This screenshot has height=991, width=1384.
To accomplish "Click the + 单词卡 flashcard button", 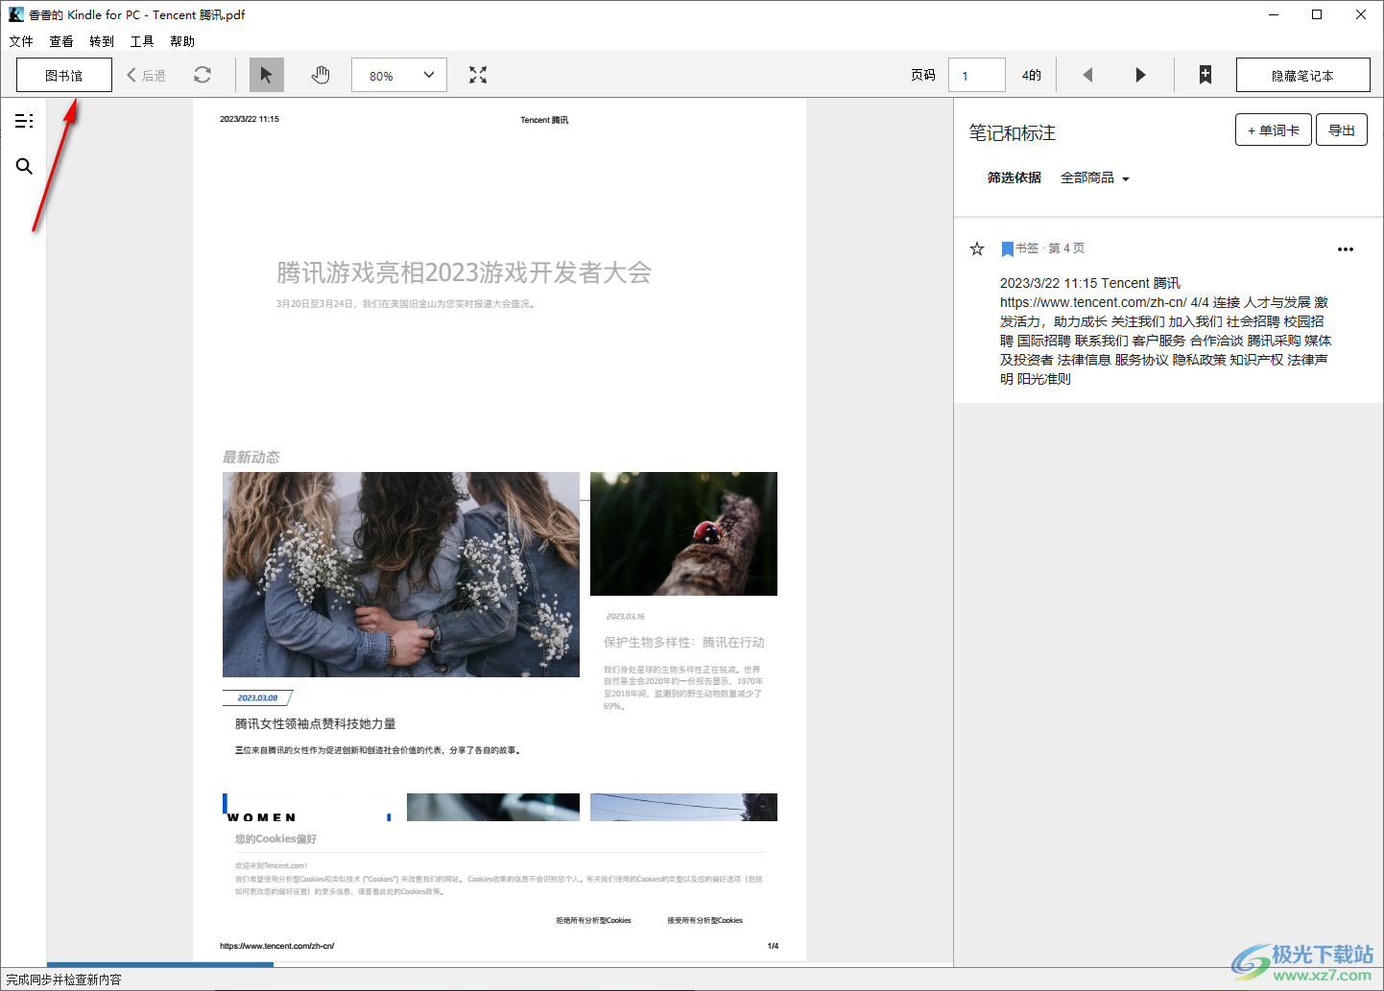I will (x=1274, y=130).
